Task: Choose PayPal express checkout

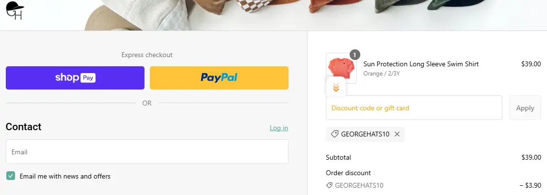Action: coord(219,78)
